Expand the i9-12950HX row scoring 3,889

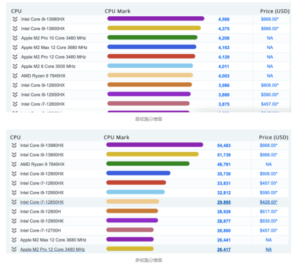pyautogui.click(x=15, y=95)
